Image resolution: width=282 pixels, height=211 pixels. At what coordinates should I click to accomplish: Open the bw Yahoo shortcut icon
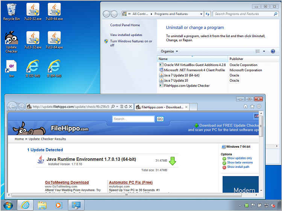tap(11, 69)
